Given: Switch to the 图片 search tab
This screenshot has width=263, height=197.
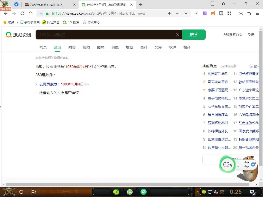Looking at the screenshot, I should 101,47.
